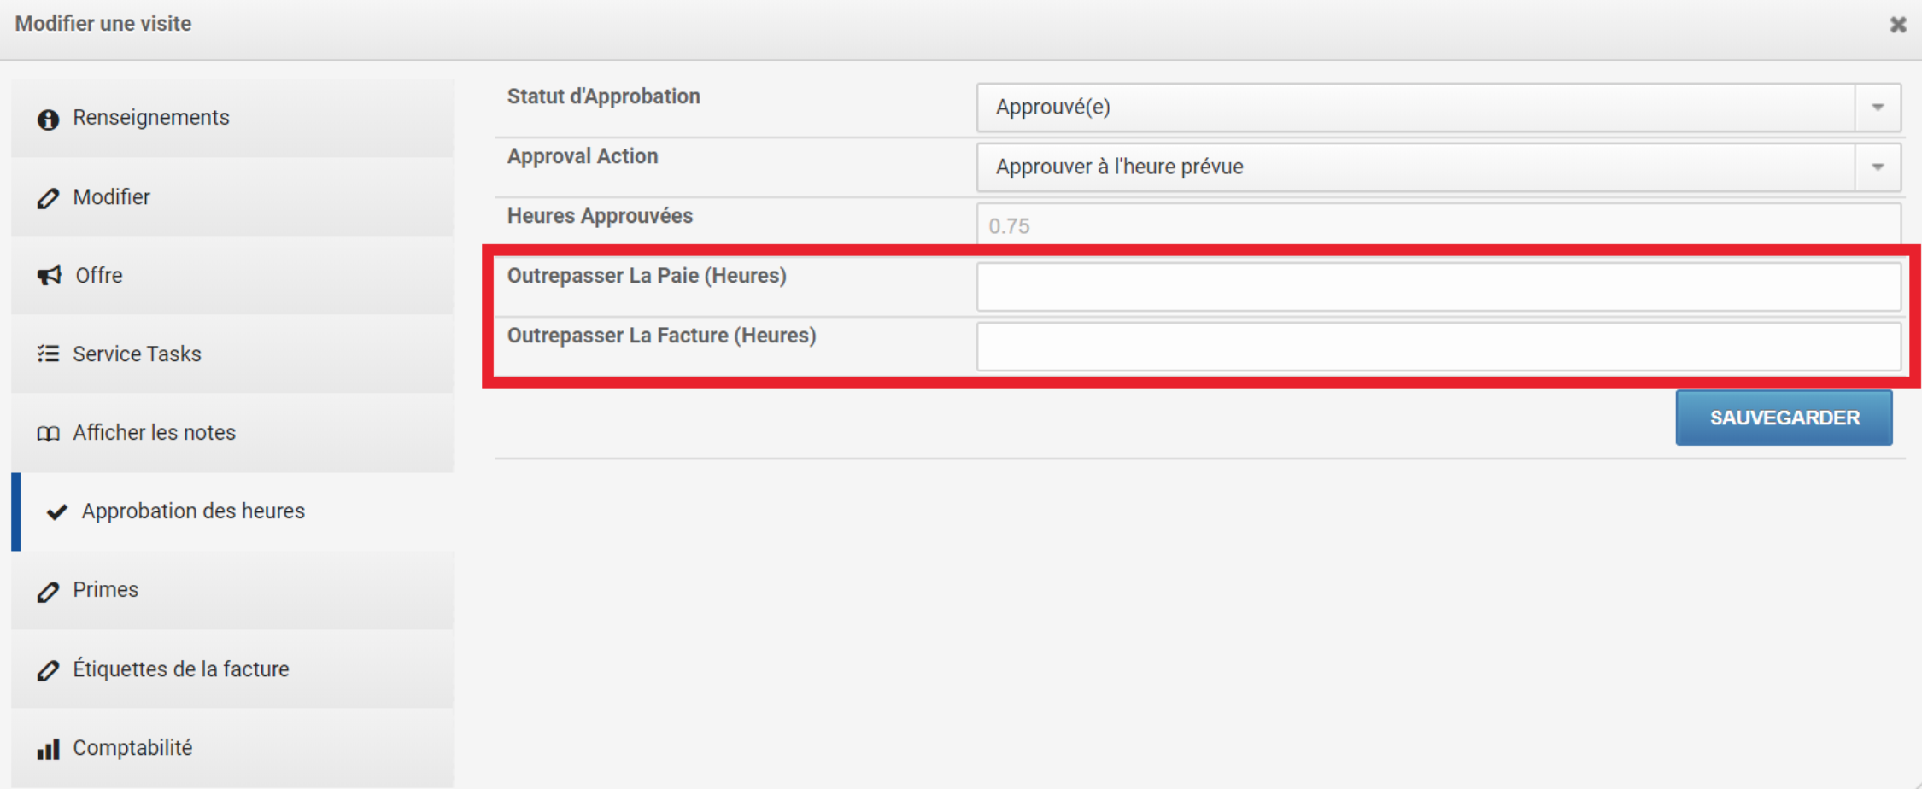Open the Approuvé(e) status combo box
Viewport: 1922px width, 789px height.
coord(1439,108)
